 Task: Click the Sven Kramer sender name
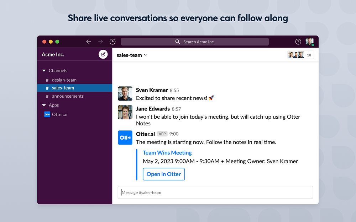(x=152, y=90)
